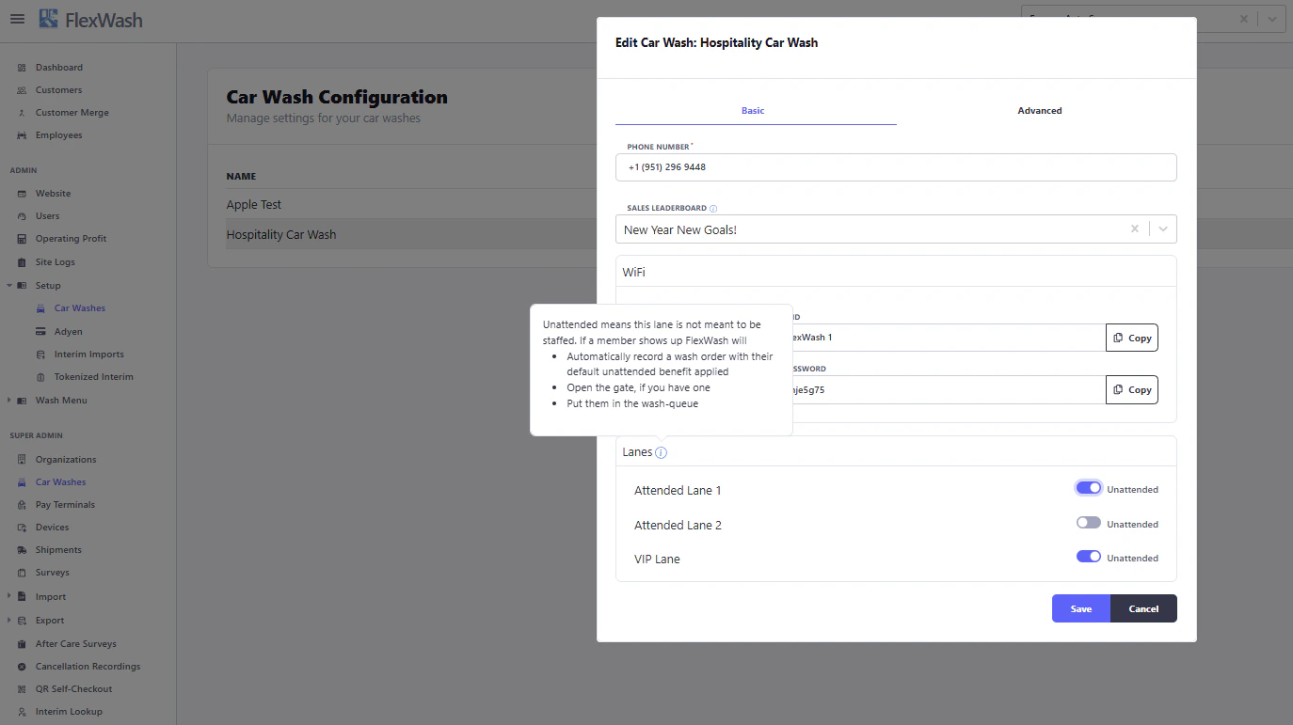Click the New Year New Goals! selection
Viewport: 1293px width, 725px height.
[680, 229]
